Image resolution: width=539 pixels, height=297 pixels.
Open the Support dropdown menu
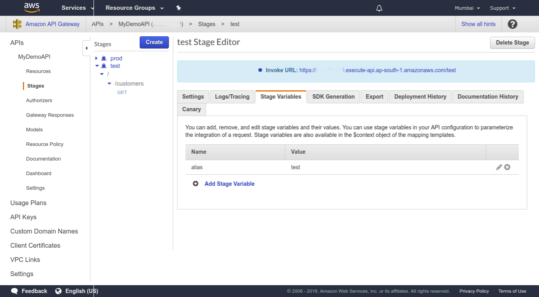point(503,8)
